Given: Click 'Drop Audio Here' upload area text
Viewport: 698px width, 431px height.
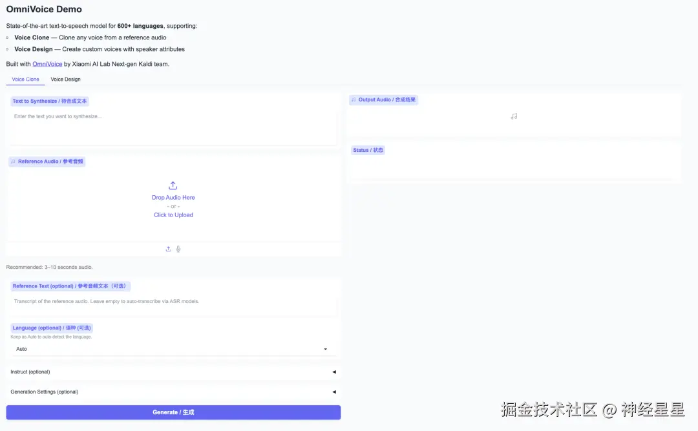Looking at the screenshot, I should [x=173, y=197].
